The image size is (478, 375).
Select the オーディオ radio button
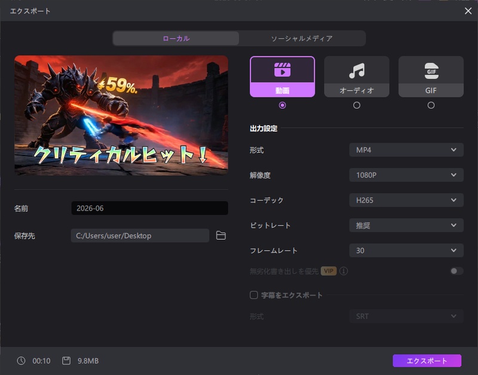pos(357,105)
